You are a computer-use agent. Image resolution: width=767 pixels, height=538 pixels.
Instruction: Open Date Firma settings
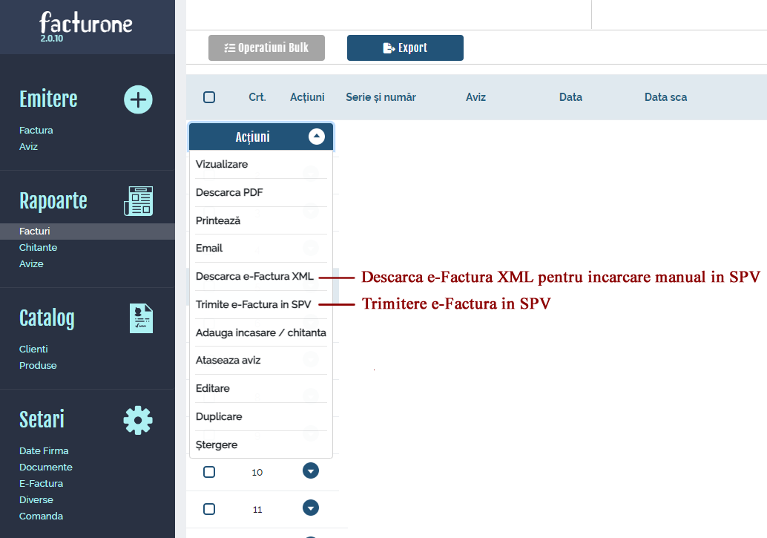[x=44, y=451]
